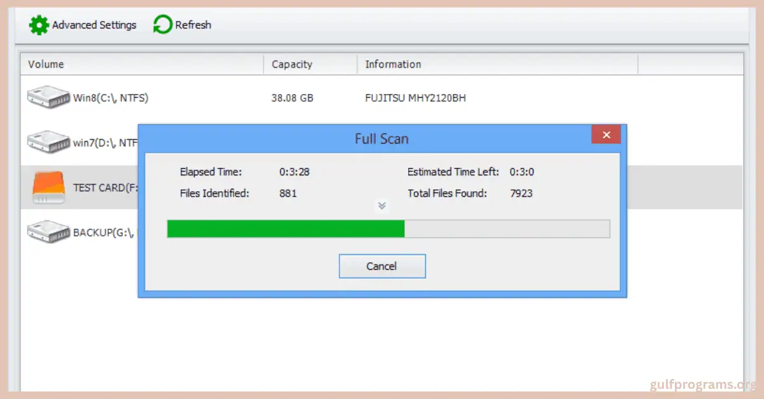Close the Full Scan dialog
Image resolution: width=764 pixels, height=399 pixels.
point(605,134)
